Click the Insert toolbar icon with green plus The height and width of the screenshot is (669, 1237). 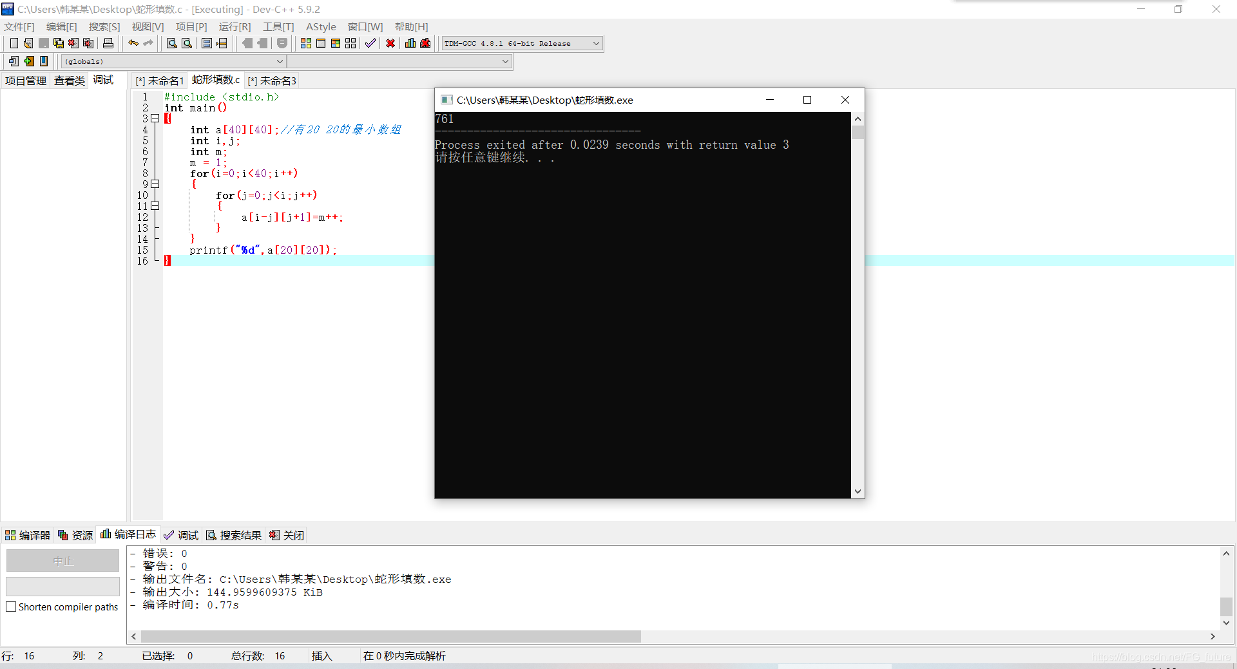click(29, 61)
